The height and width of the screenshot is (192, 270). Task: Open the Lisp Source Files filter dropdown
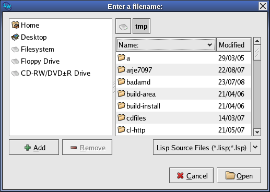(207, 147)
